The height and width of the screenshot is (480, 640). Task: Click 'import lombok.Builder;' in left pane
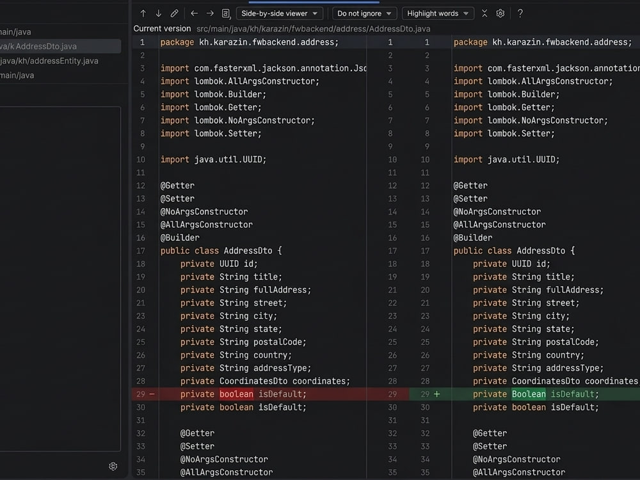pyautogui.click(x=213, y=94)
